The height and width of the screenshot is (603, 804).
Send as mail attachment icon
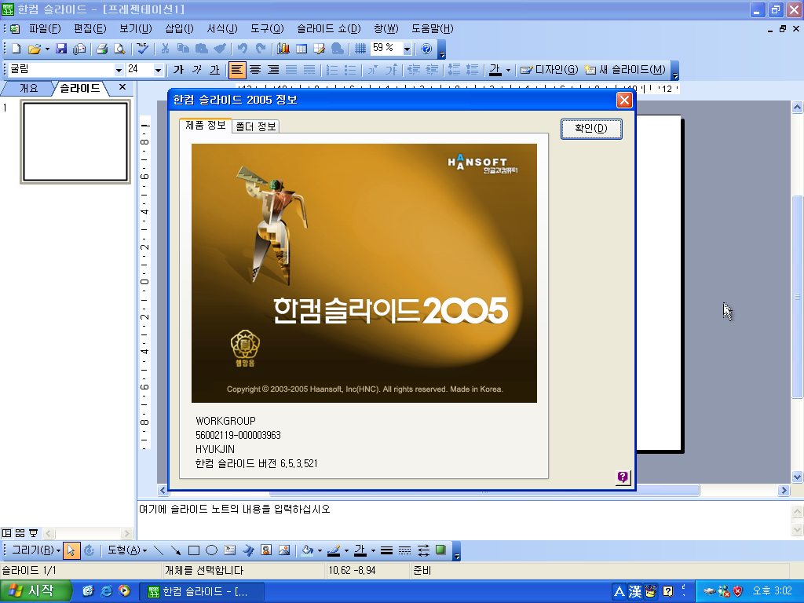[79, 49]
